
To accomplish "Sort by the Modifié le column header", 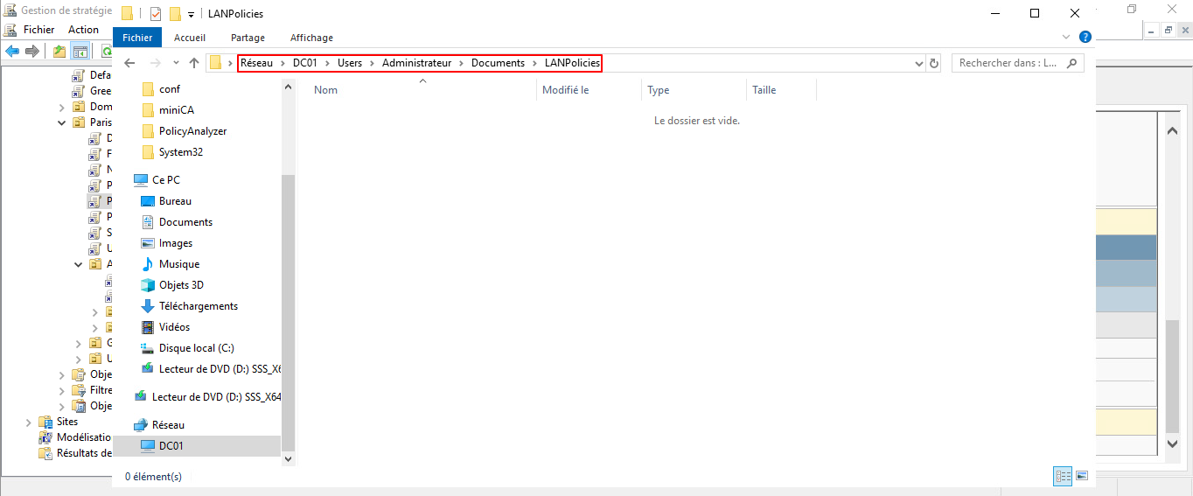I will pyautogui.click(x=565, y=89).
